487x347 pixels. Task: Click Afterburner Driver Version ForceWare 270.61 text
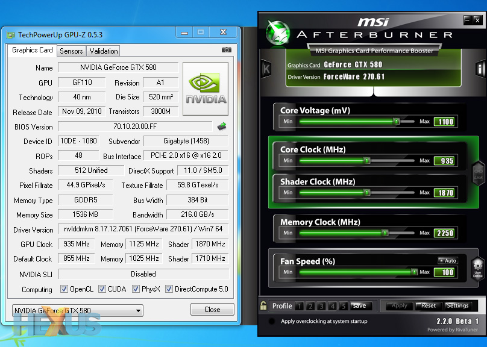(x=354, y=77)
